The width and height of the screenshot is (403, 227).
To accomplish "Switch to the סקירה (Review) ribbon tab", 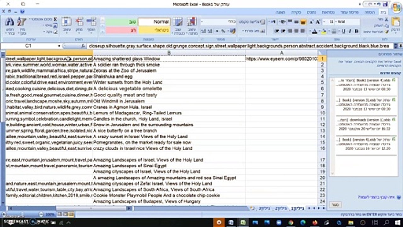I will tap(296, 12).
